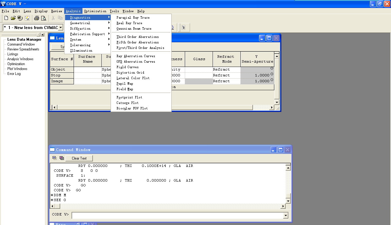This screenshot has width=391, height=225.
Task: Select Optimization in navigation tree
Action: (16, 64)
